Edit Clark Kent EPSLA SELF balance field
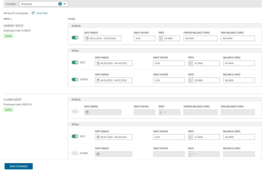Image resolution: width=266 pixels, height=172 pixels. coord(239,137)
